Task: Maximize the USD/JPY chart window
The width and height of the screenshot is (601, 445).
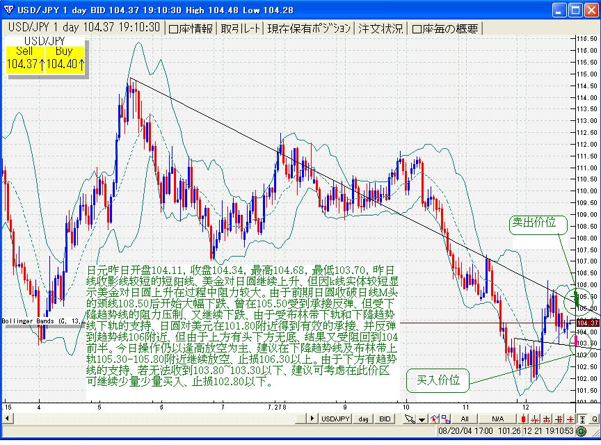Action: (x=575, y=10)
